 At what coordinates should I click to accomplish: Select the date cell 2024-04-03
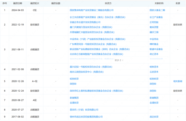click(x=17, y=10)
